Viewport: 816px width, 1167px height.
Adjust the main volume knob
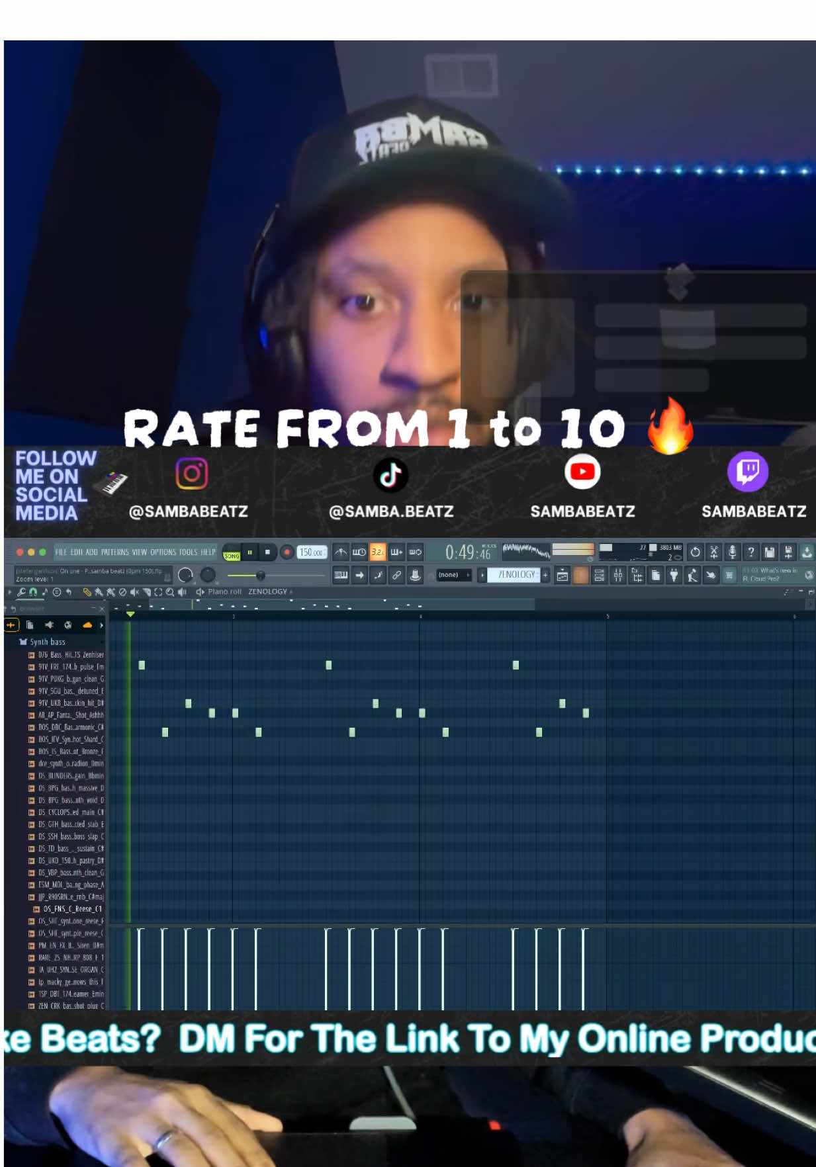[185, 574]
